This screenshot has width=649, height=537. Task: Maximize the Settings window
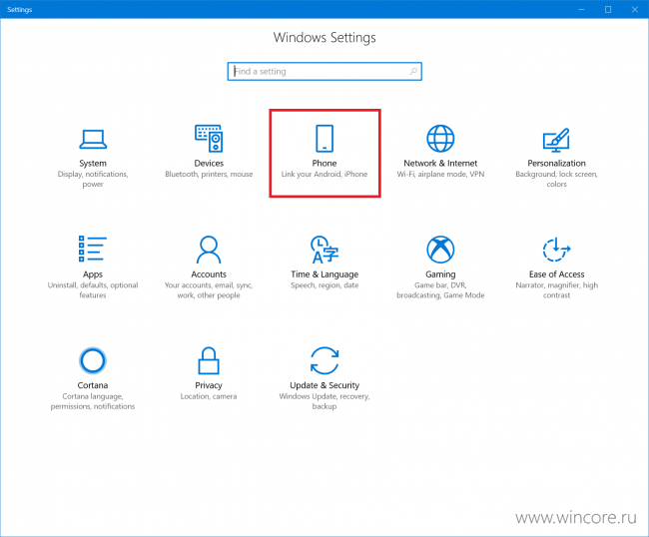tap(608, 9)
